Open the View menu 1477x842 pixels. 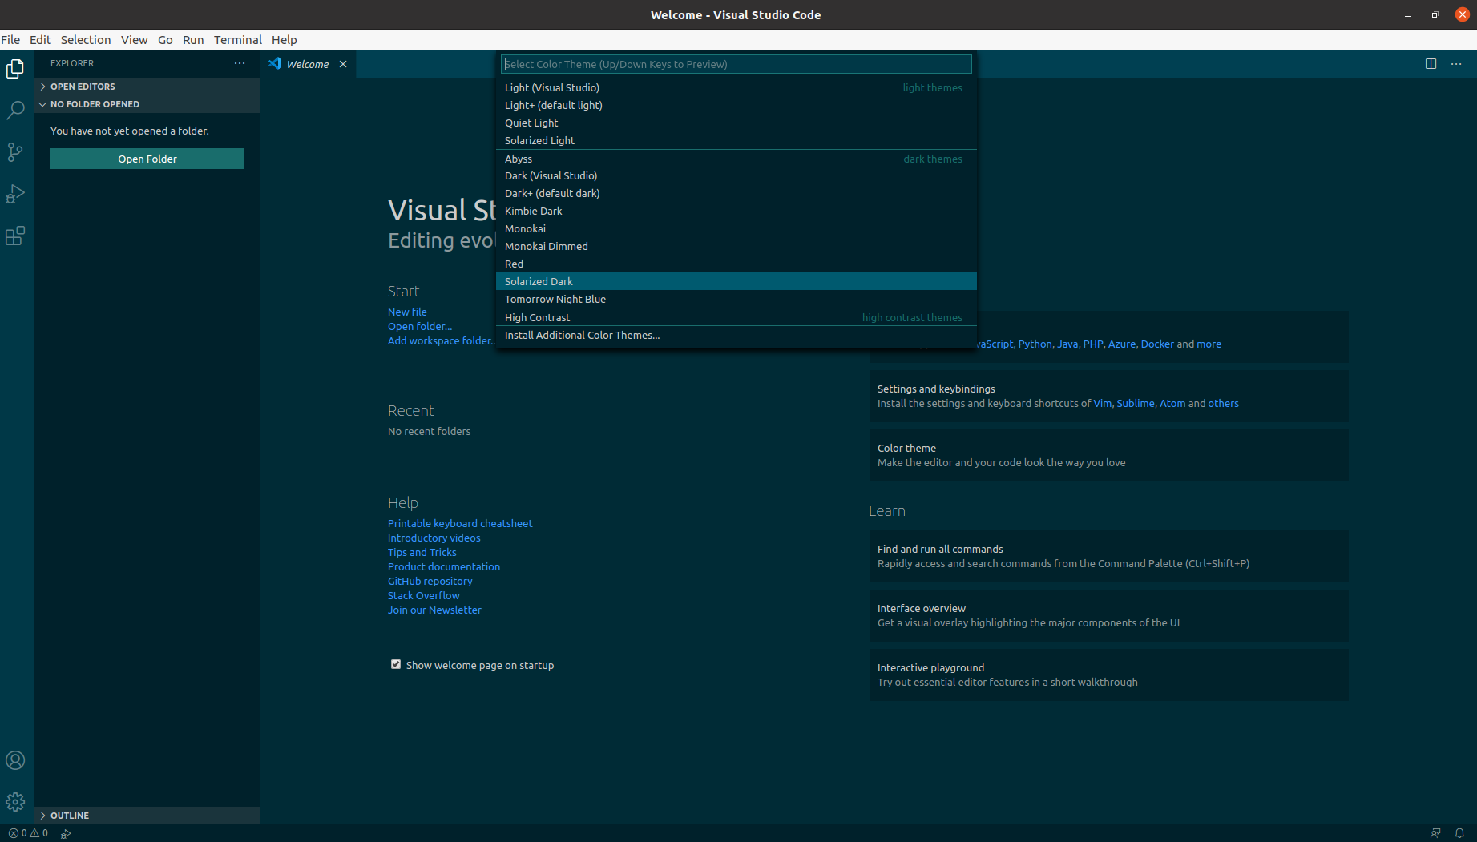(134, 39)
